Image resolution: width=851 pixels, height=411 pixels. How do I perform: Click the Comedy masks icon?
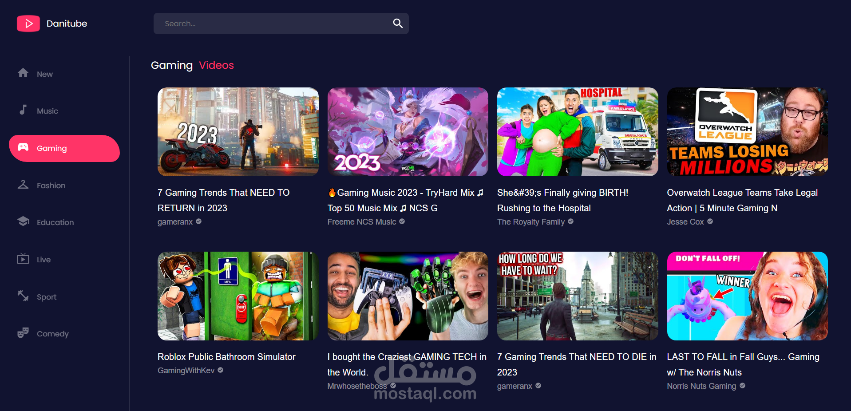pyautogui.click(x=23, y=332)
